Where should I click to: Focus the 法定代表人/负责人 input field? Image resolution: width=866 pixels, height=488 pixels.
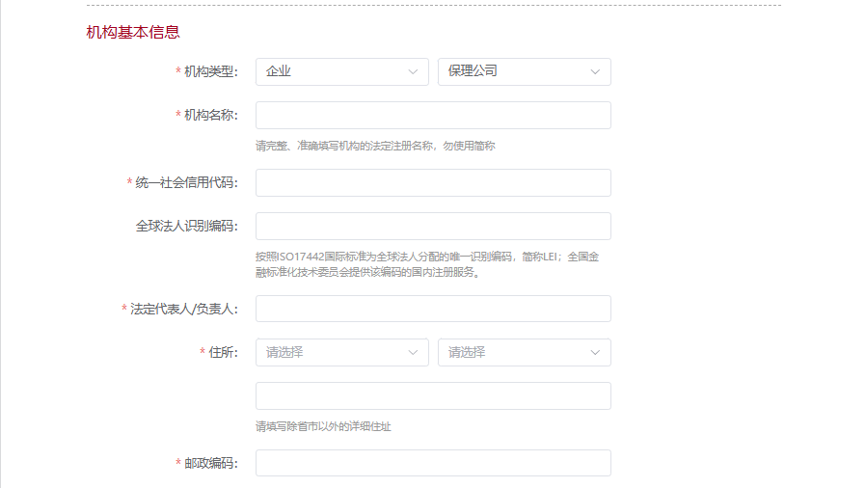pyautogui.click(x=433, y=309)
